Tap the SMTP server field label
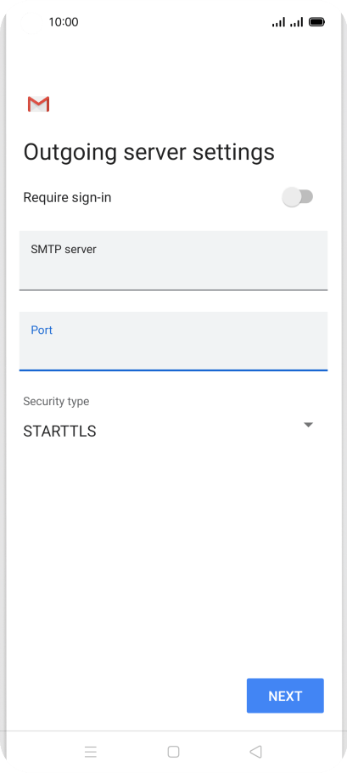Image resolution: width=347 pixels, height=773 pixels. (64, 250)
